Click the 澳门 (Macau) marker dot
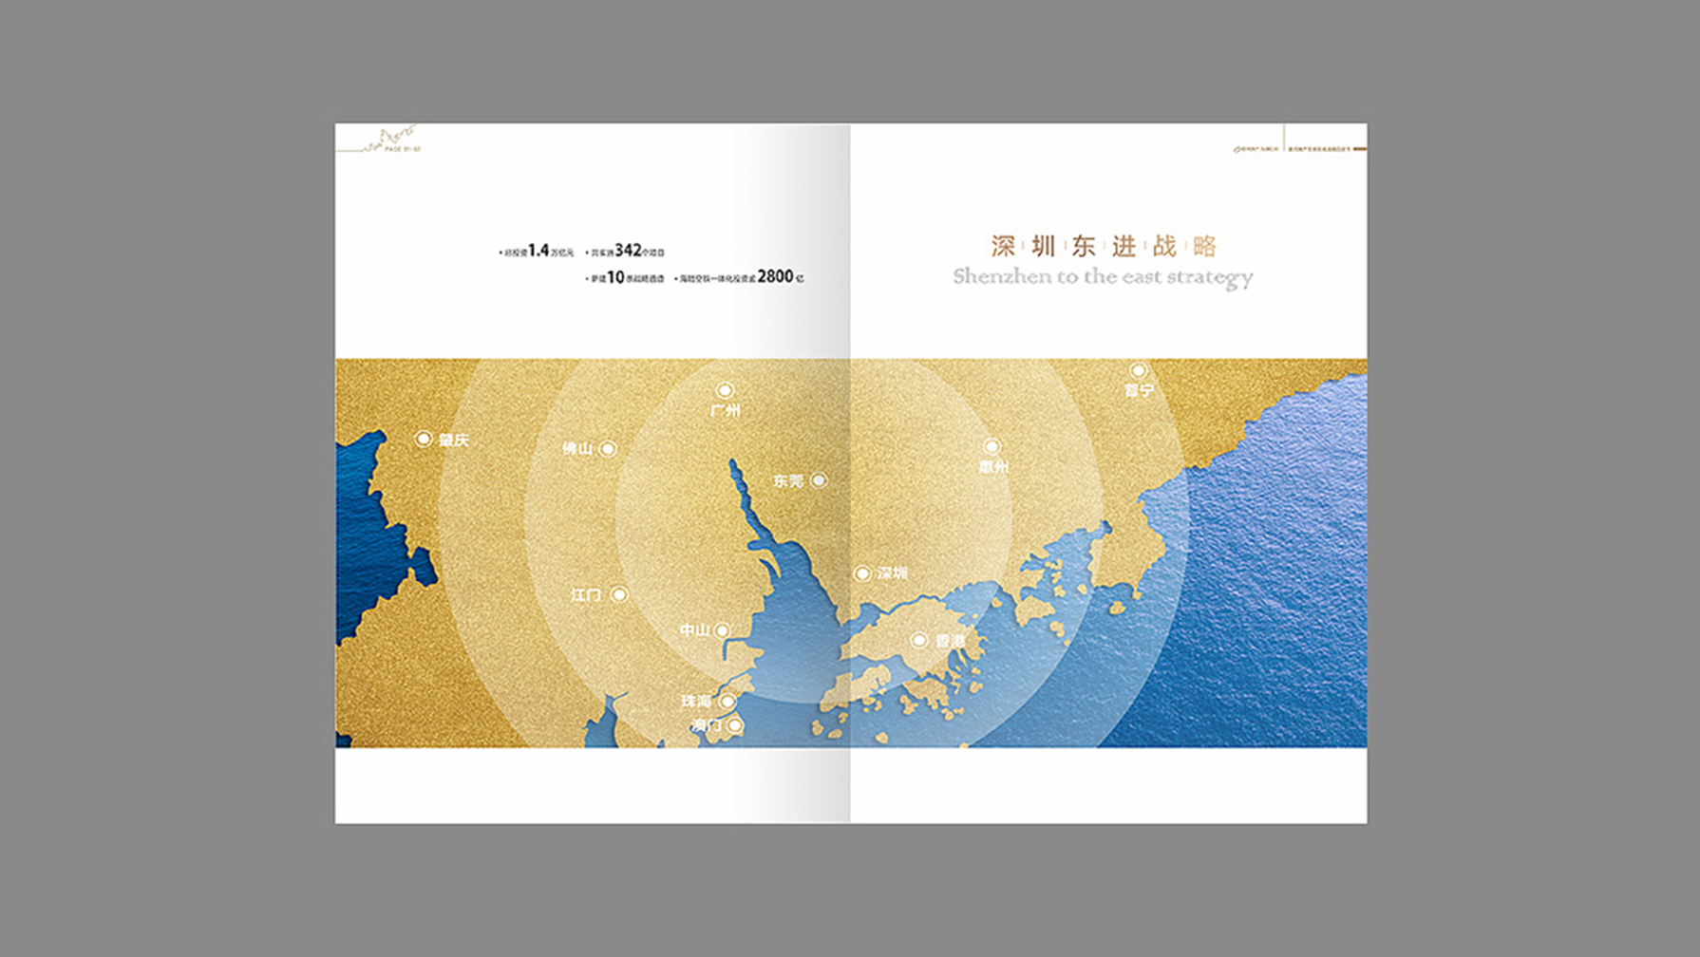 click(x=734, y=725)
